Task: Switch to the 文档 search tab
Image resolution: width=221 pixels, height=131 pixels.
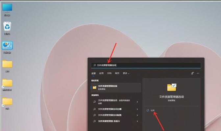Action: (109, 73)
